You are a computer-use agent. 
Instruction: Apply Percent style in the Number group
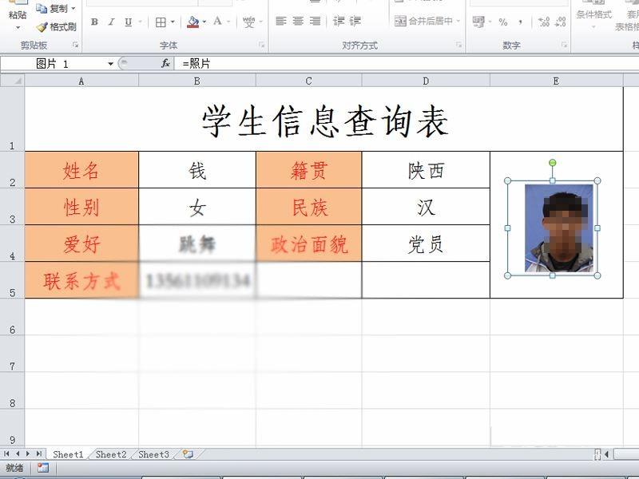pos(503,22)
